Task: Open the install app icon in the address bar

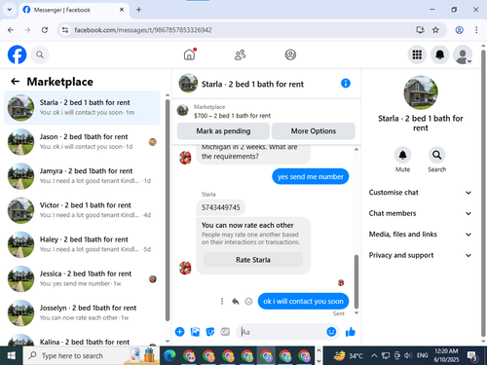Action: (420, 30)
